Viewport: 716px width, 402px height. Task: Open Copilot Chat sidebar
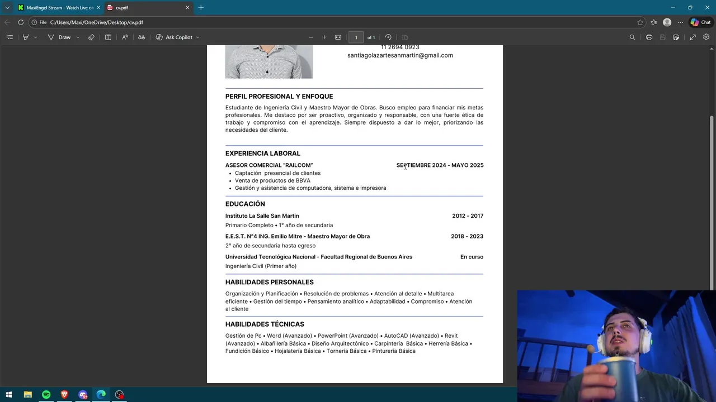pyautogui.click(x=701, y=22)
